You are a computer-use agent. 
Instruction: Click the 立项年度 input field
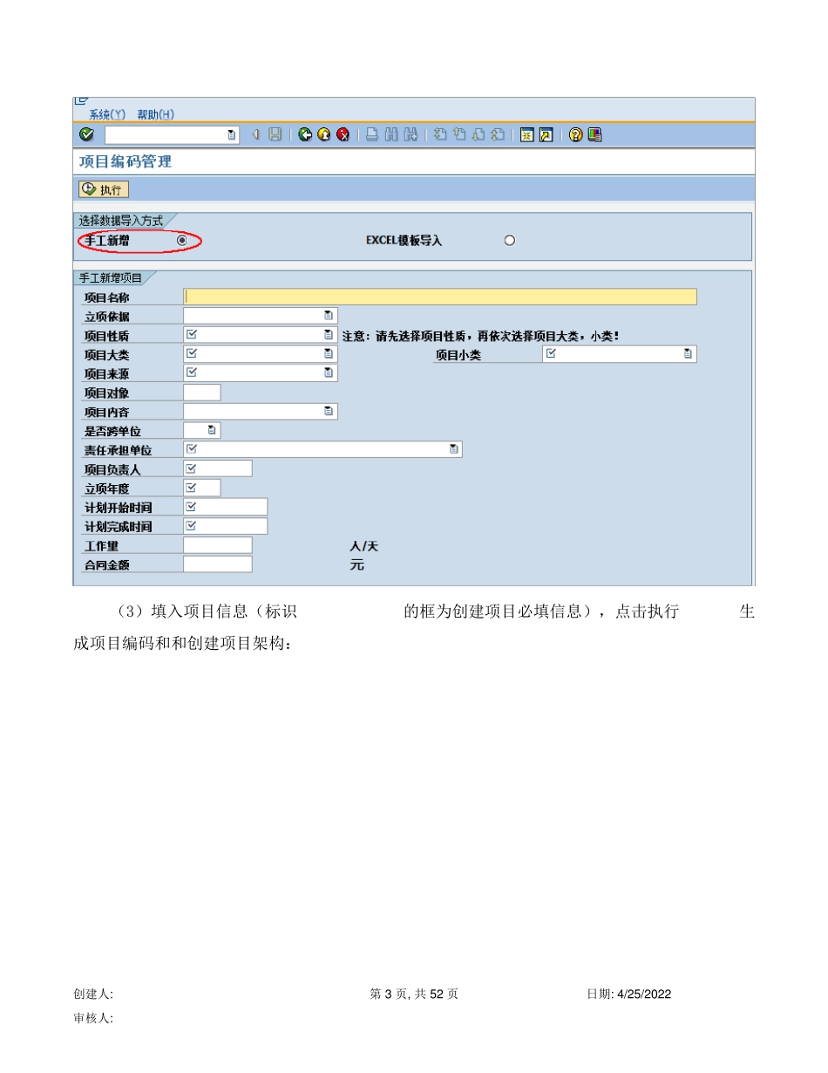click(202, 488)
